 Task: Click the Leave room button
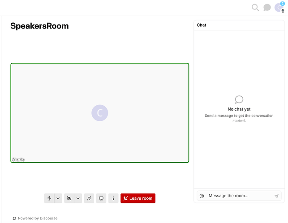(x=138, y=198)
